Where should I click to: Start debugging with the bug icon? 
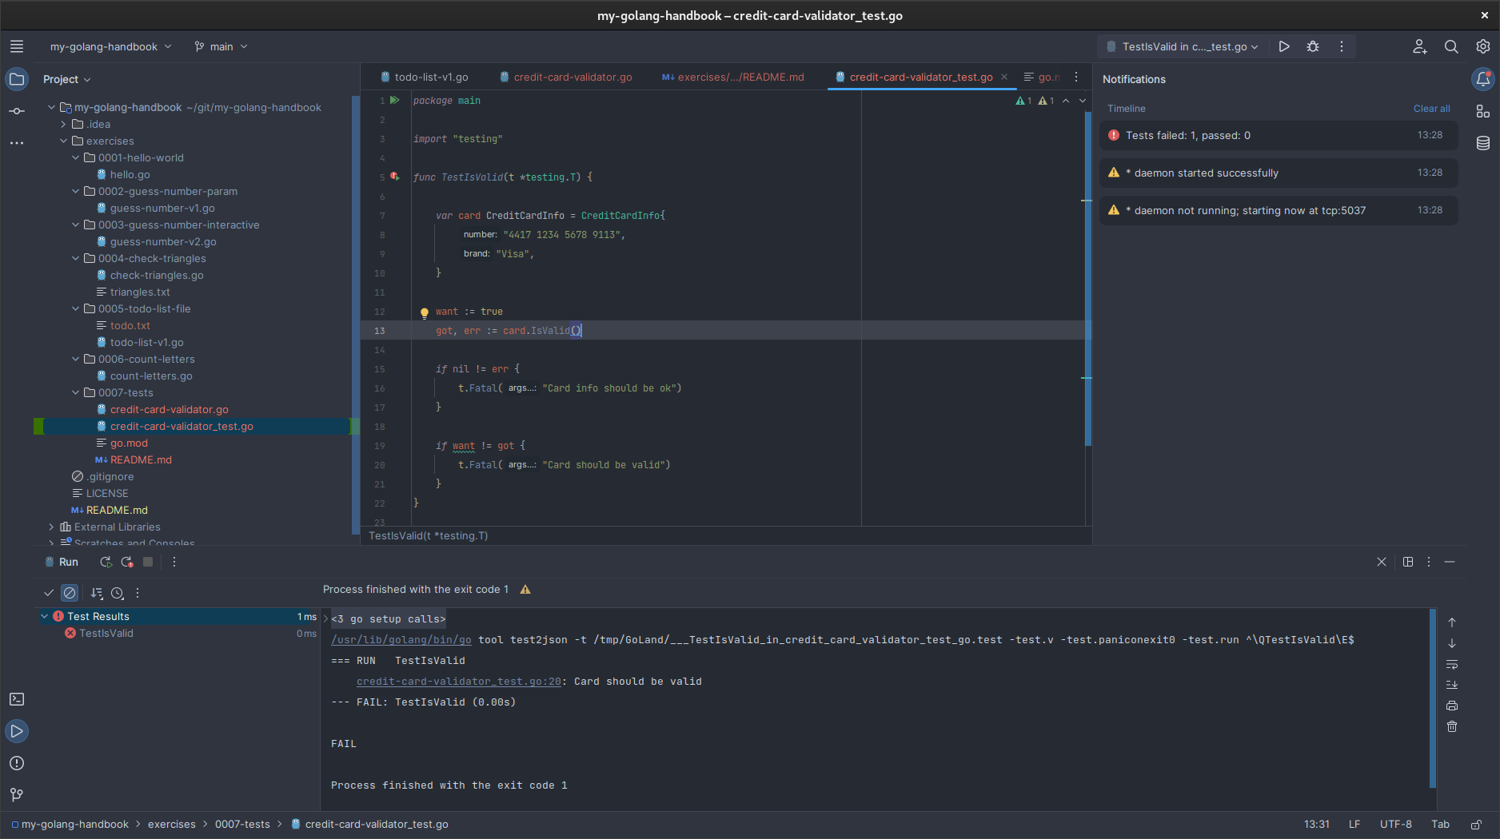1312,46
